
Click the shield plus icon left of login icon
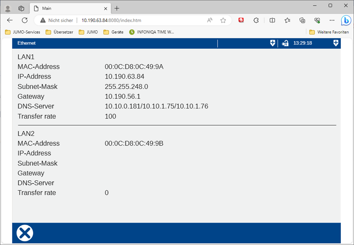click(x=272, y=43)
